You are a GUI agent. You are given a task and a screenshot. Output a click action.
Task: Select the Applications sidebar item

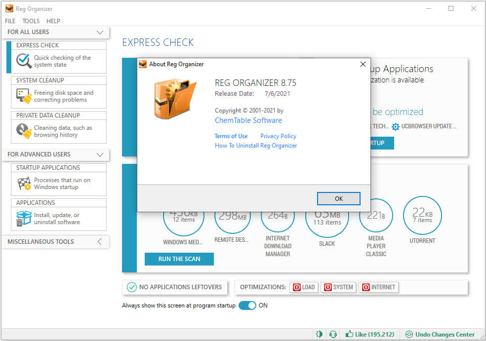[59, 215]
